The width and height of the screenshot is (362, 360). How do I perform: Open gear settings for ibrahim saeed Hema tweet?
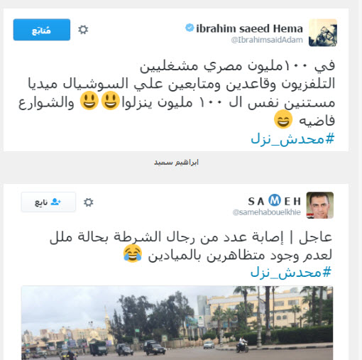pos(83,30)
